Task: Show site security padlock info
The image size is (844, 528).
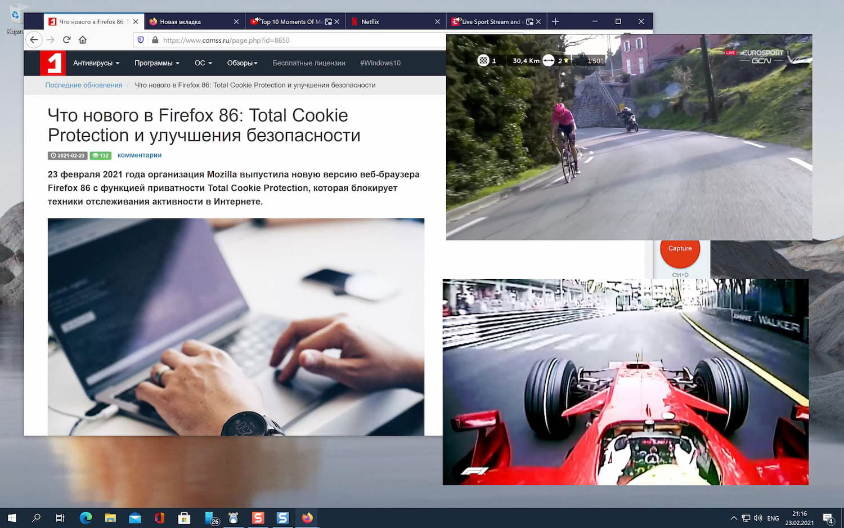Action: pos(155,40)
